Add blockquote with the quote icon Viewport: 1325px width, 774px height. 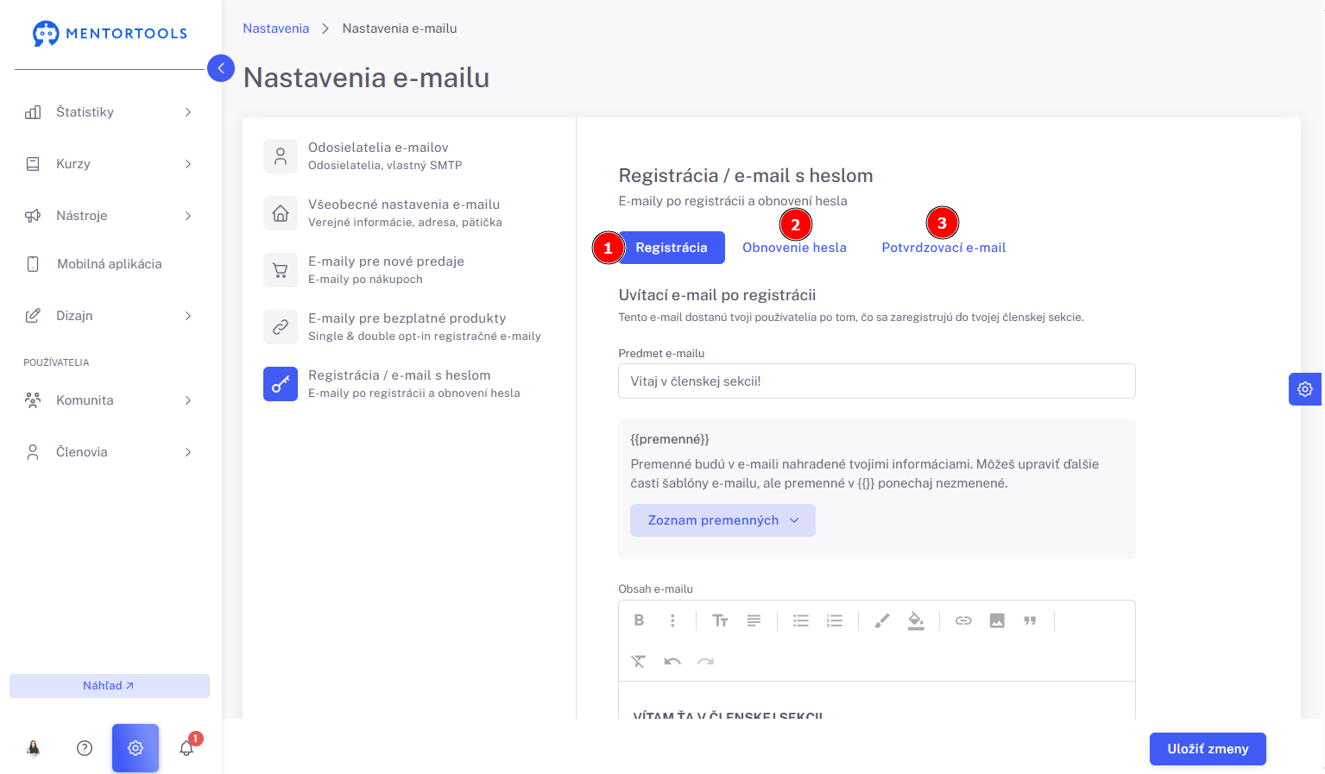pyautogui.click(x=1030, y=620)
